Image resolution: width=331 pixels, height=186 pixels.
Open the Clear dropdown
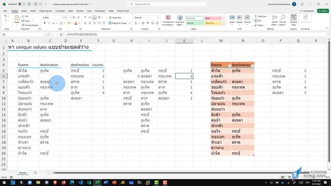pos(259,25)
